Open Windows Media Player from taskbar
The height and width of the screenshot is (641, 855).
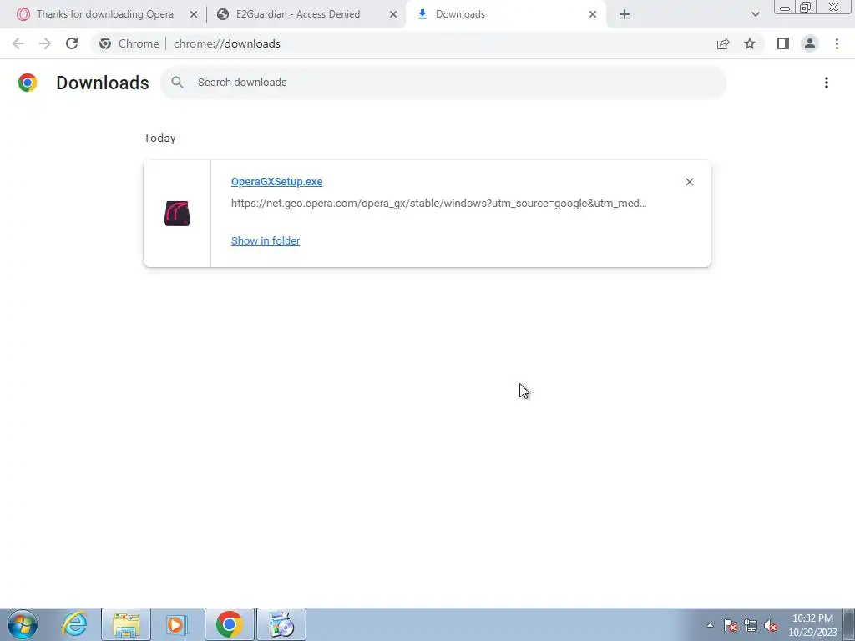click(x=177, y=624)
